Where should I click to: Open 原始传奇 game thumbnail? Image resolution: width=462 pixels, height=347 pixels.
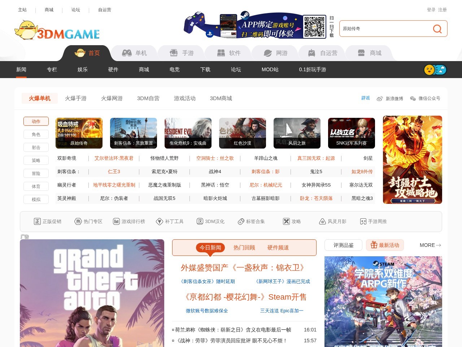tap(79, 133)
